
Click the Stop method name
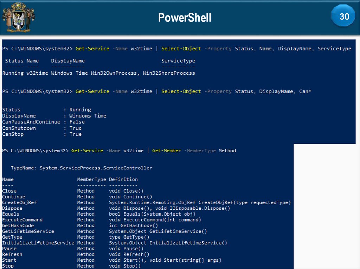point(8,266)
